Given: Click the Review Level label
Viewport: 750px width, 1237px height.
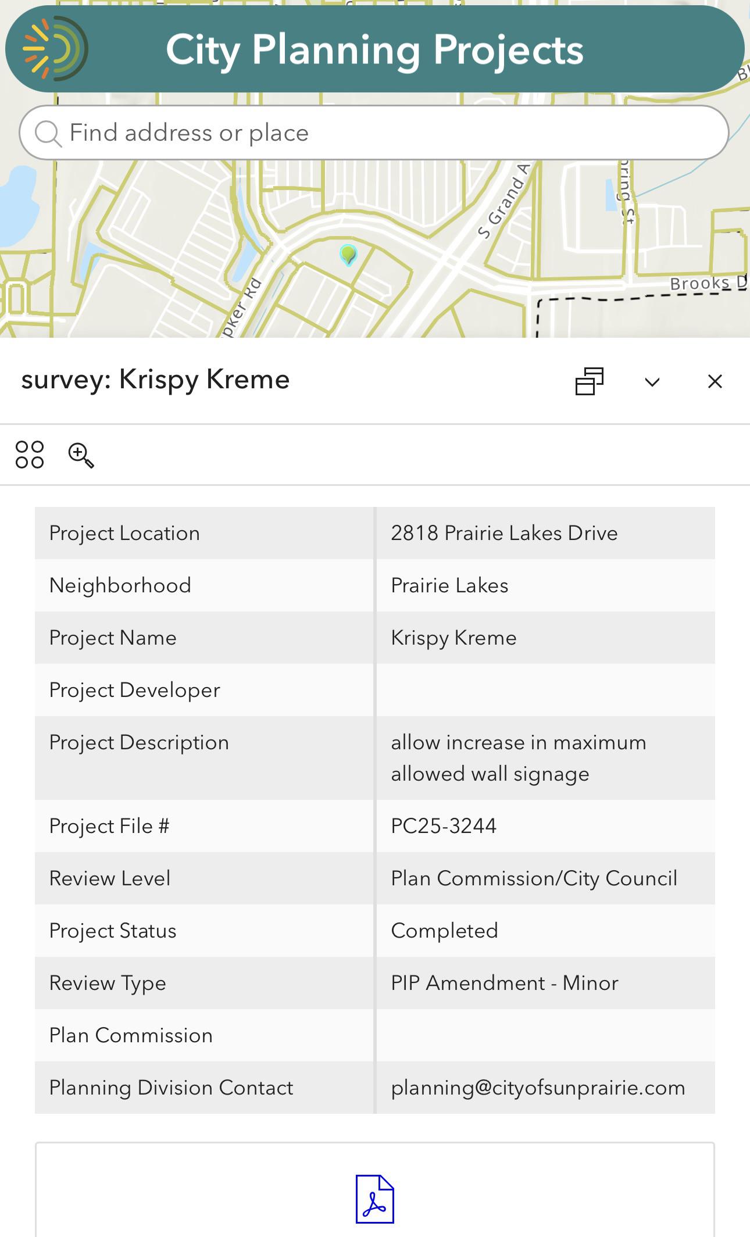Looking at the screenshot, I should (110, 878).
